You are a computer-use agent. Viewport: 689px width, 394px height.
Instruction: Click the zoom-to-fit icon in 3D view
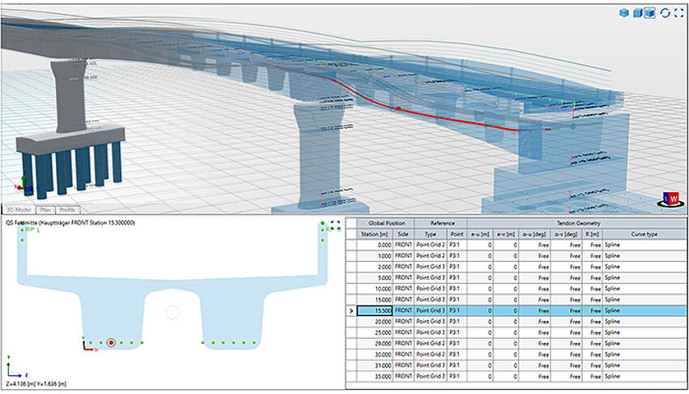tap(678, 13)
